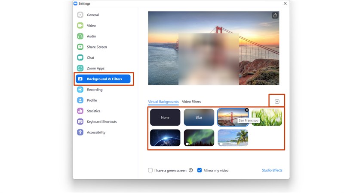Open the Video settings section
344x193 pixels.
tap(91, 26)
